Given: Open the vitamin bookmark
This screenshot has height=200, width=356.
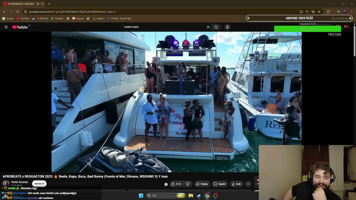Looking at the screenshot, I should [x=98, y=19].
